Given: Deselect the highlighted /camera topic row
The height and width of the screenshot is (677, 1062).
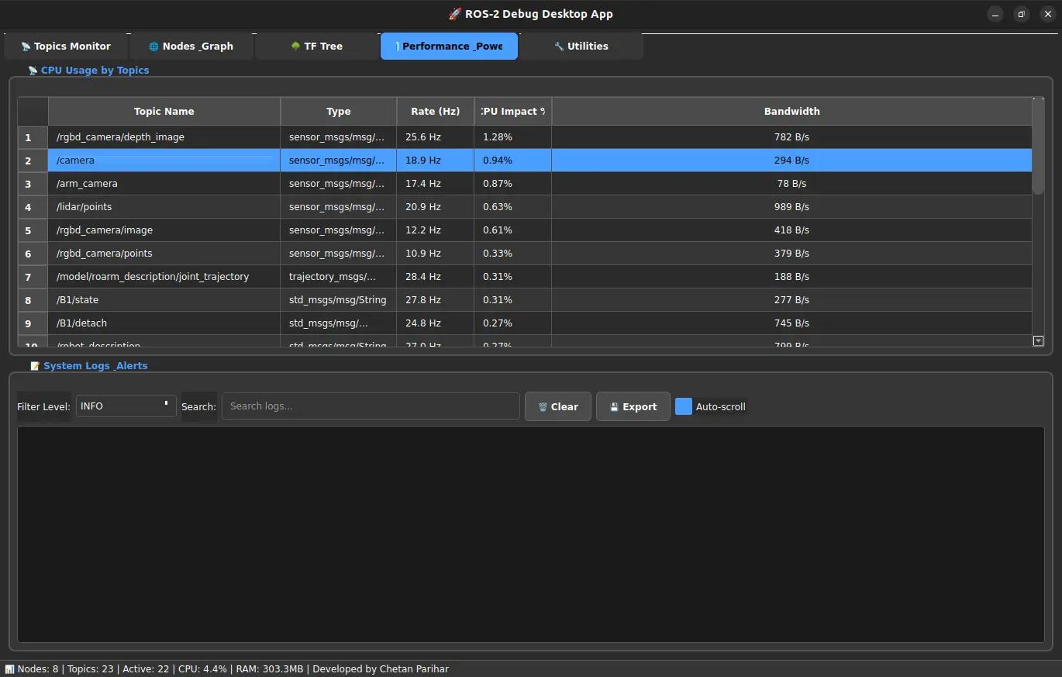Looking at the screenshot, I should pos(164,160).
